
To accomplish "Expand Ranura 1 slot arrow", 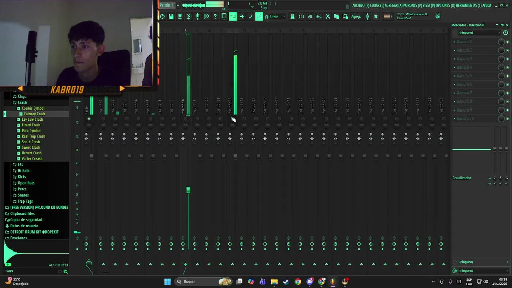I will pos(454,42).
